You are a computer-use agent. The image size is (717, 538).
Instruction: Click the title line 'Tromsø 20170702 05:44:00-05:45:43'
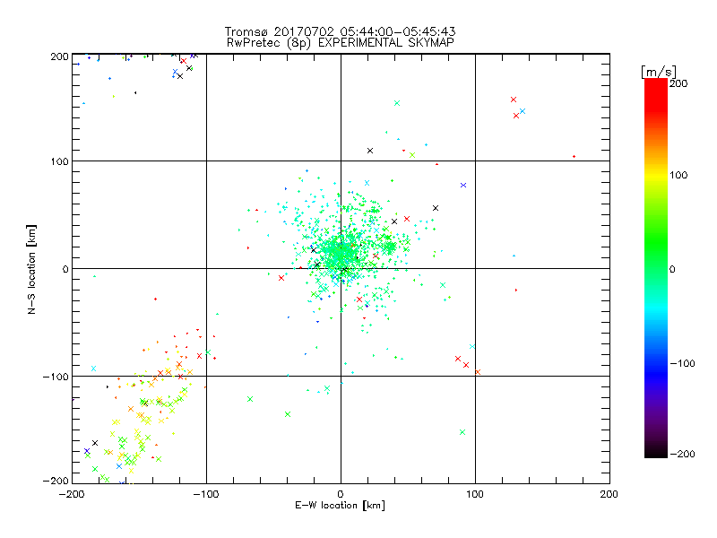pyautogui.click(x=341, y=31)
